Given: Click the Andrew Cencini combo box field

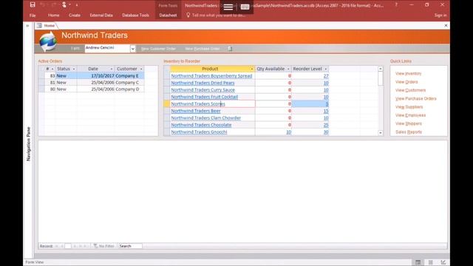Looking at the screenshot, I should coord(107,48).
